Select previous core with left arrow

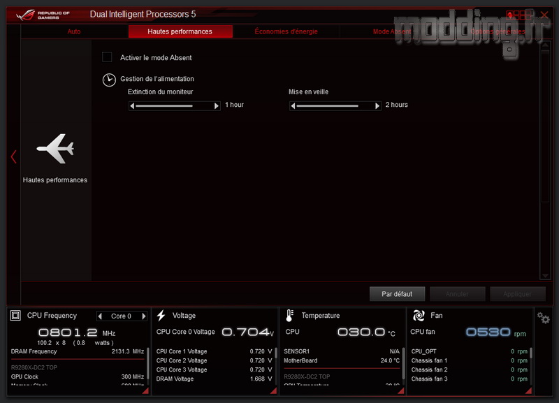[x=100, y=316]
